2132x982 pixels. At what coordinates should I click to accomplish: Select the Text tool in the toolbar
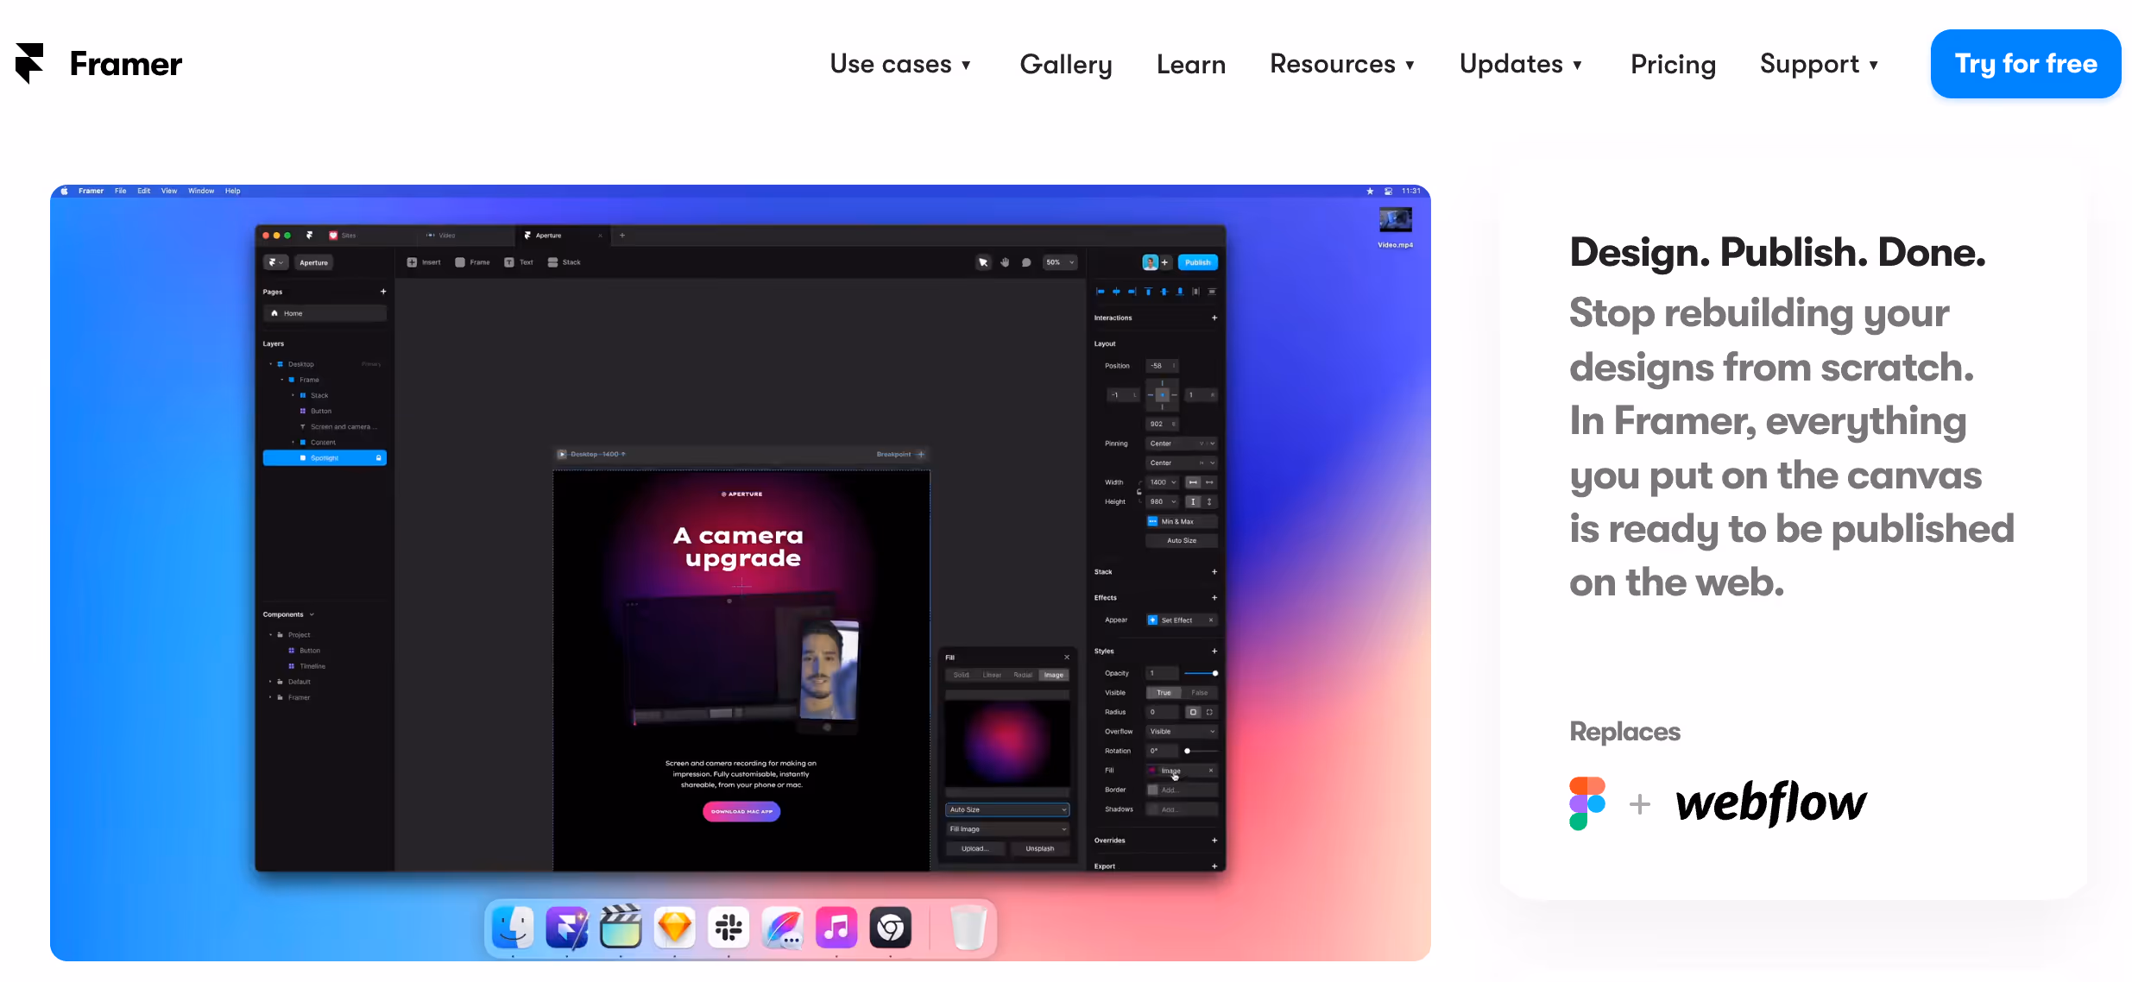519,262
